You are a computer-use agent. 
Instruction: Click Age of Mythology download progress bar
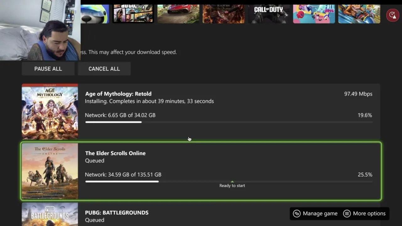pos(229,122)
